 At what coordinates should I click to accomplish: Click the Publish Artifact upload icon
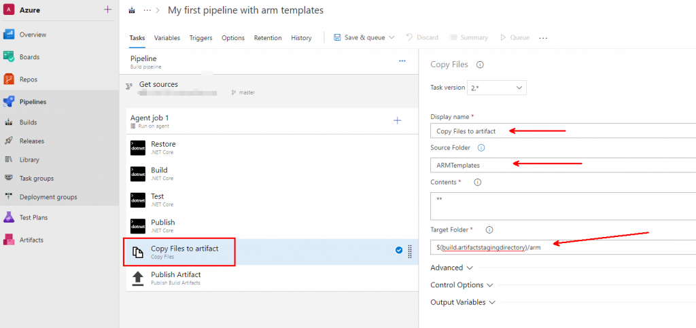[138, 278]
